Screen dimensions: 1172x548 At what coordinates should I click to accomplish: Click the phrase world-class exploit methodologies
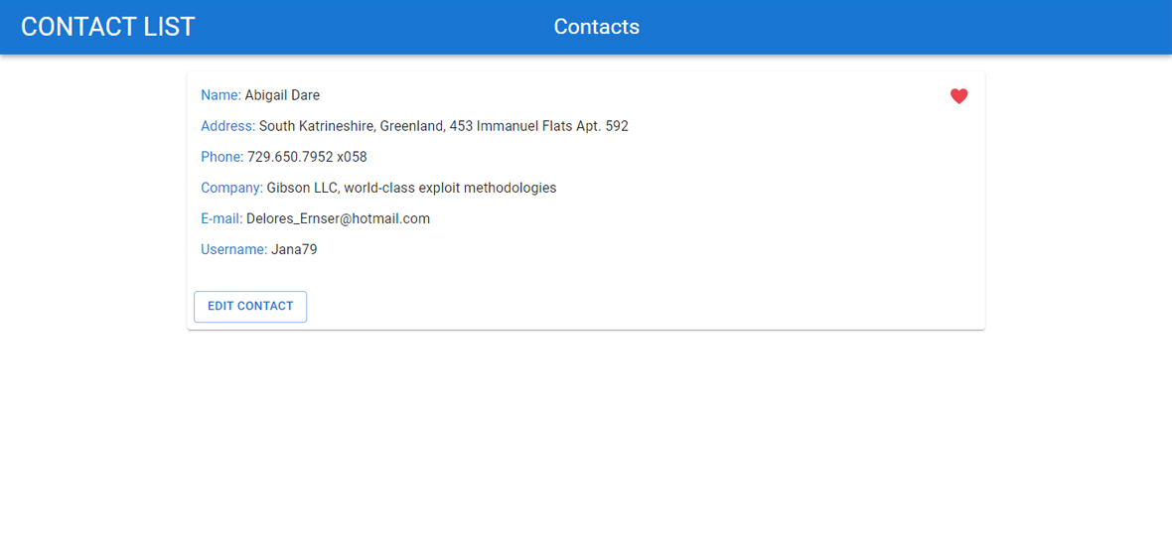pyautogui.click(x=450, y=189)
